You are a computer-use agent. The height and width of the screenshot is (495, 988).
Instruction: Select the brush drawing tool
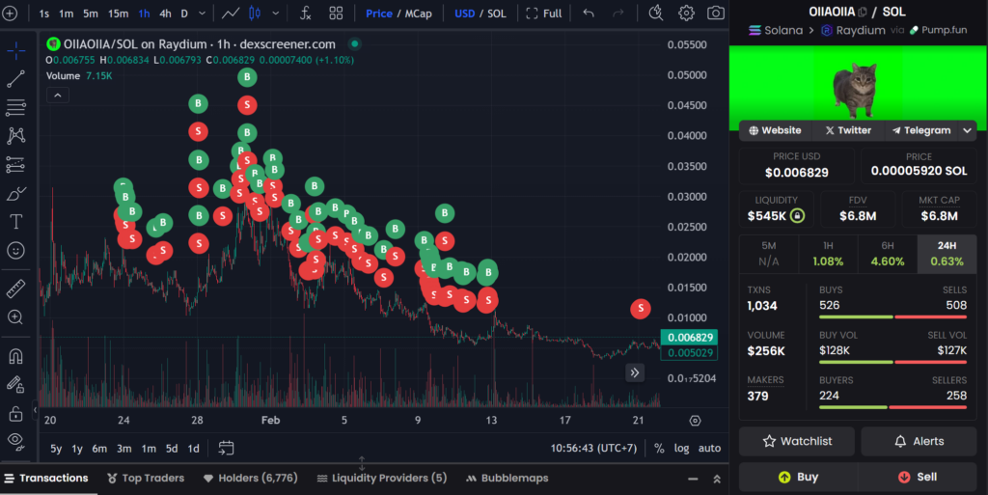pyautogui.click(x=15, y=193)
